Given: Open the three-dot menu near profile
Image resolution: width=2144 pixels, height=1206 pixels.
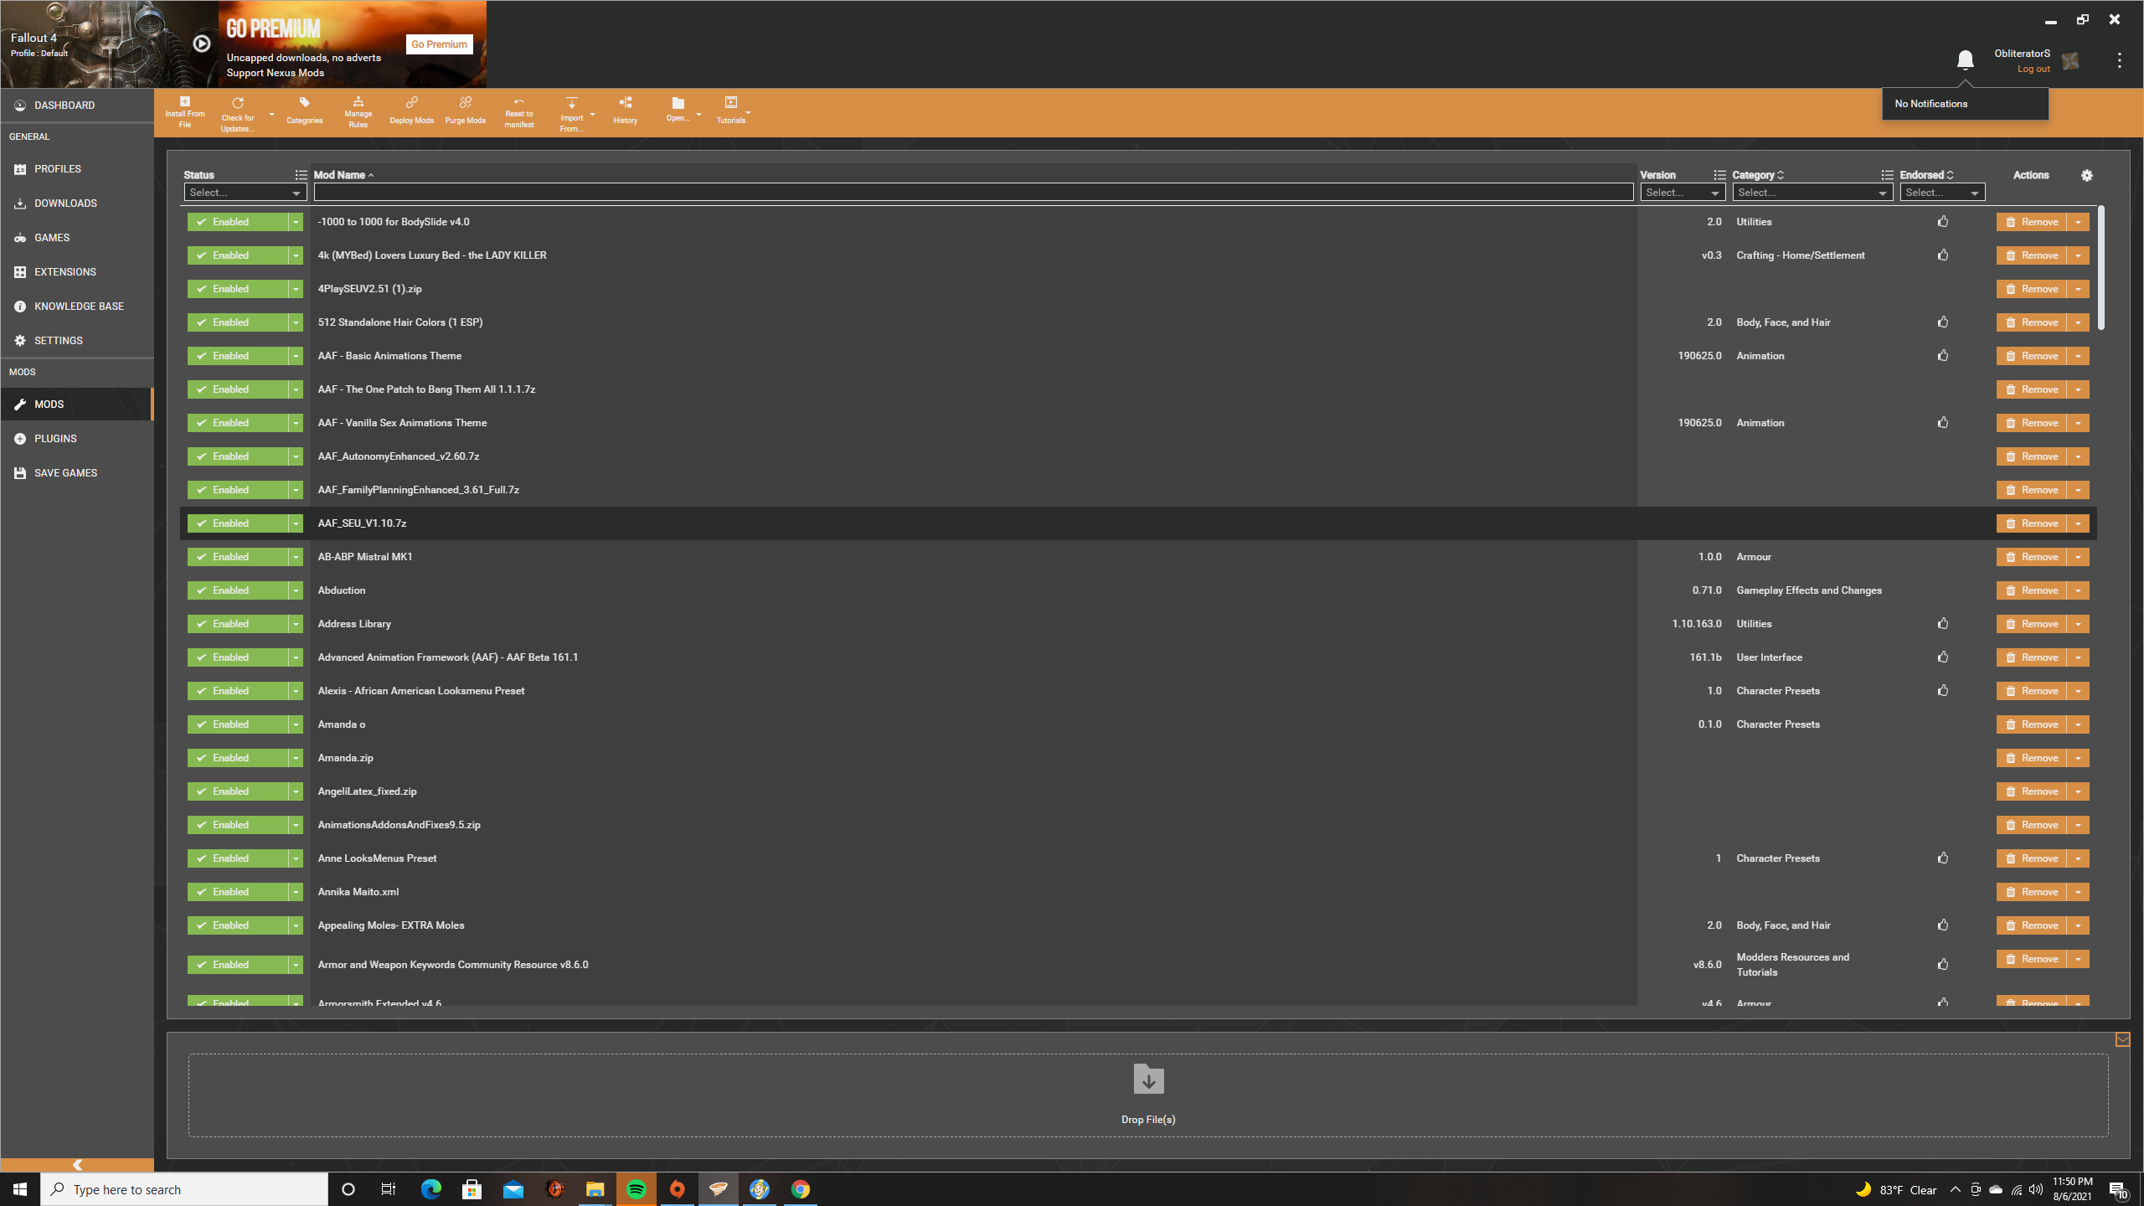Looking at the screenshot, I should pyautogui.click(x=2119, y=60).
